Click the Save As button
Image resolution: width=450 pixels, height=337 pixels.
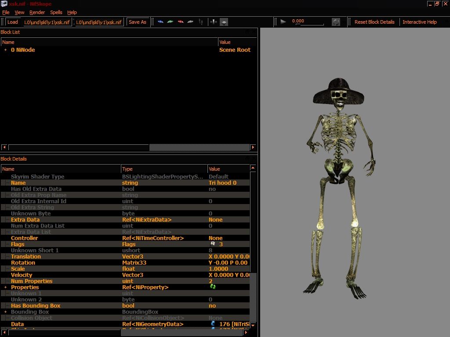click(x=138, y=22)
